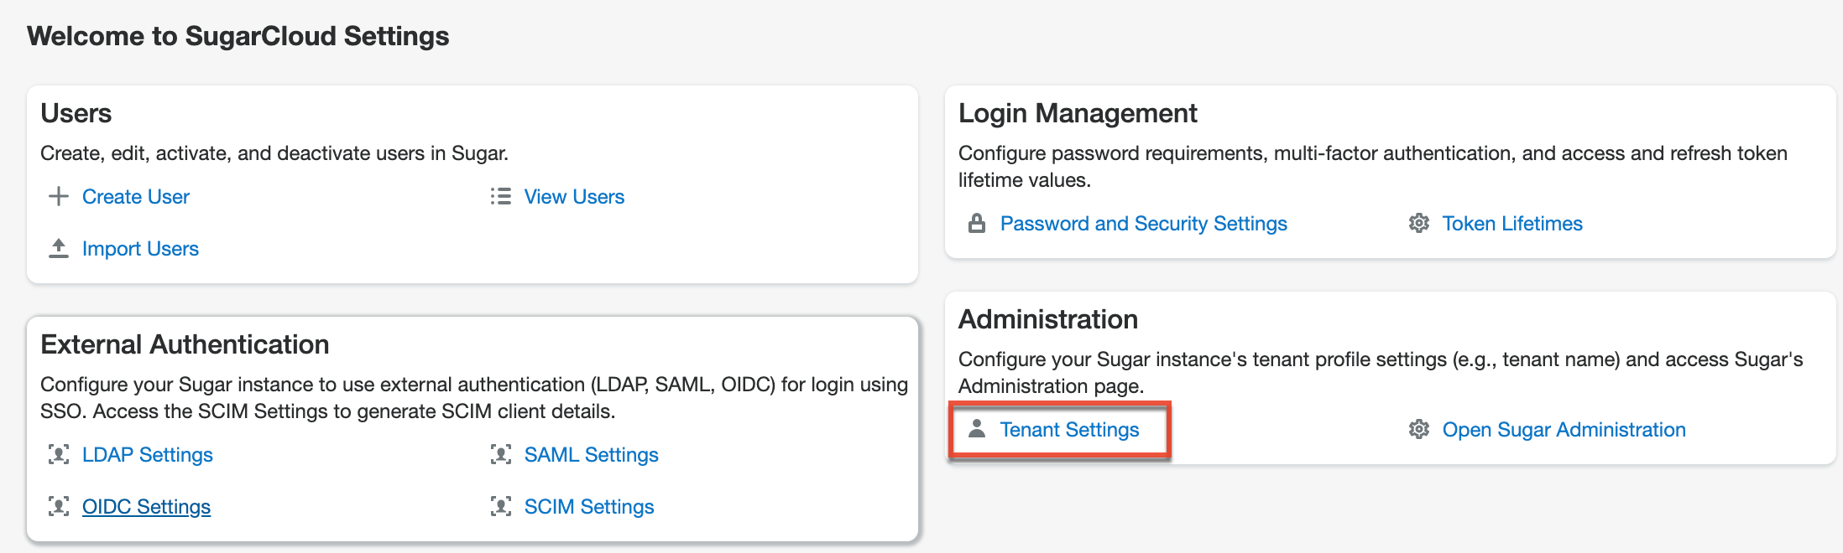This screenshot has height=553, width=1843.
Task: Open the Create User link
Action: (x=136, y=197)
